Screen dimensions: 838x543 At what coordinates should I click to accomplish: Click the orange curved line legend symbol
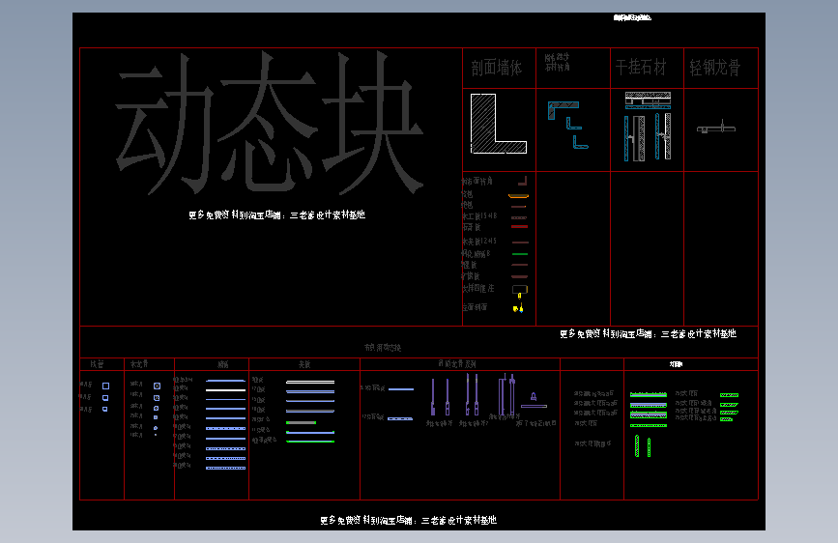point(518,195)
